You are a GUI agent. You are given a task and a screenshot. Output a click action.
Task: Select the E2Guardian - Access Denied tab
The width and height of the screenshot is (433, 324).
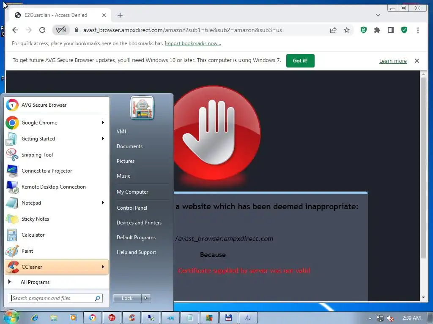point(60,15)
